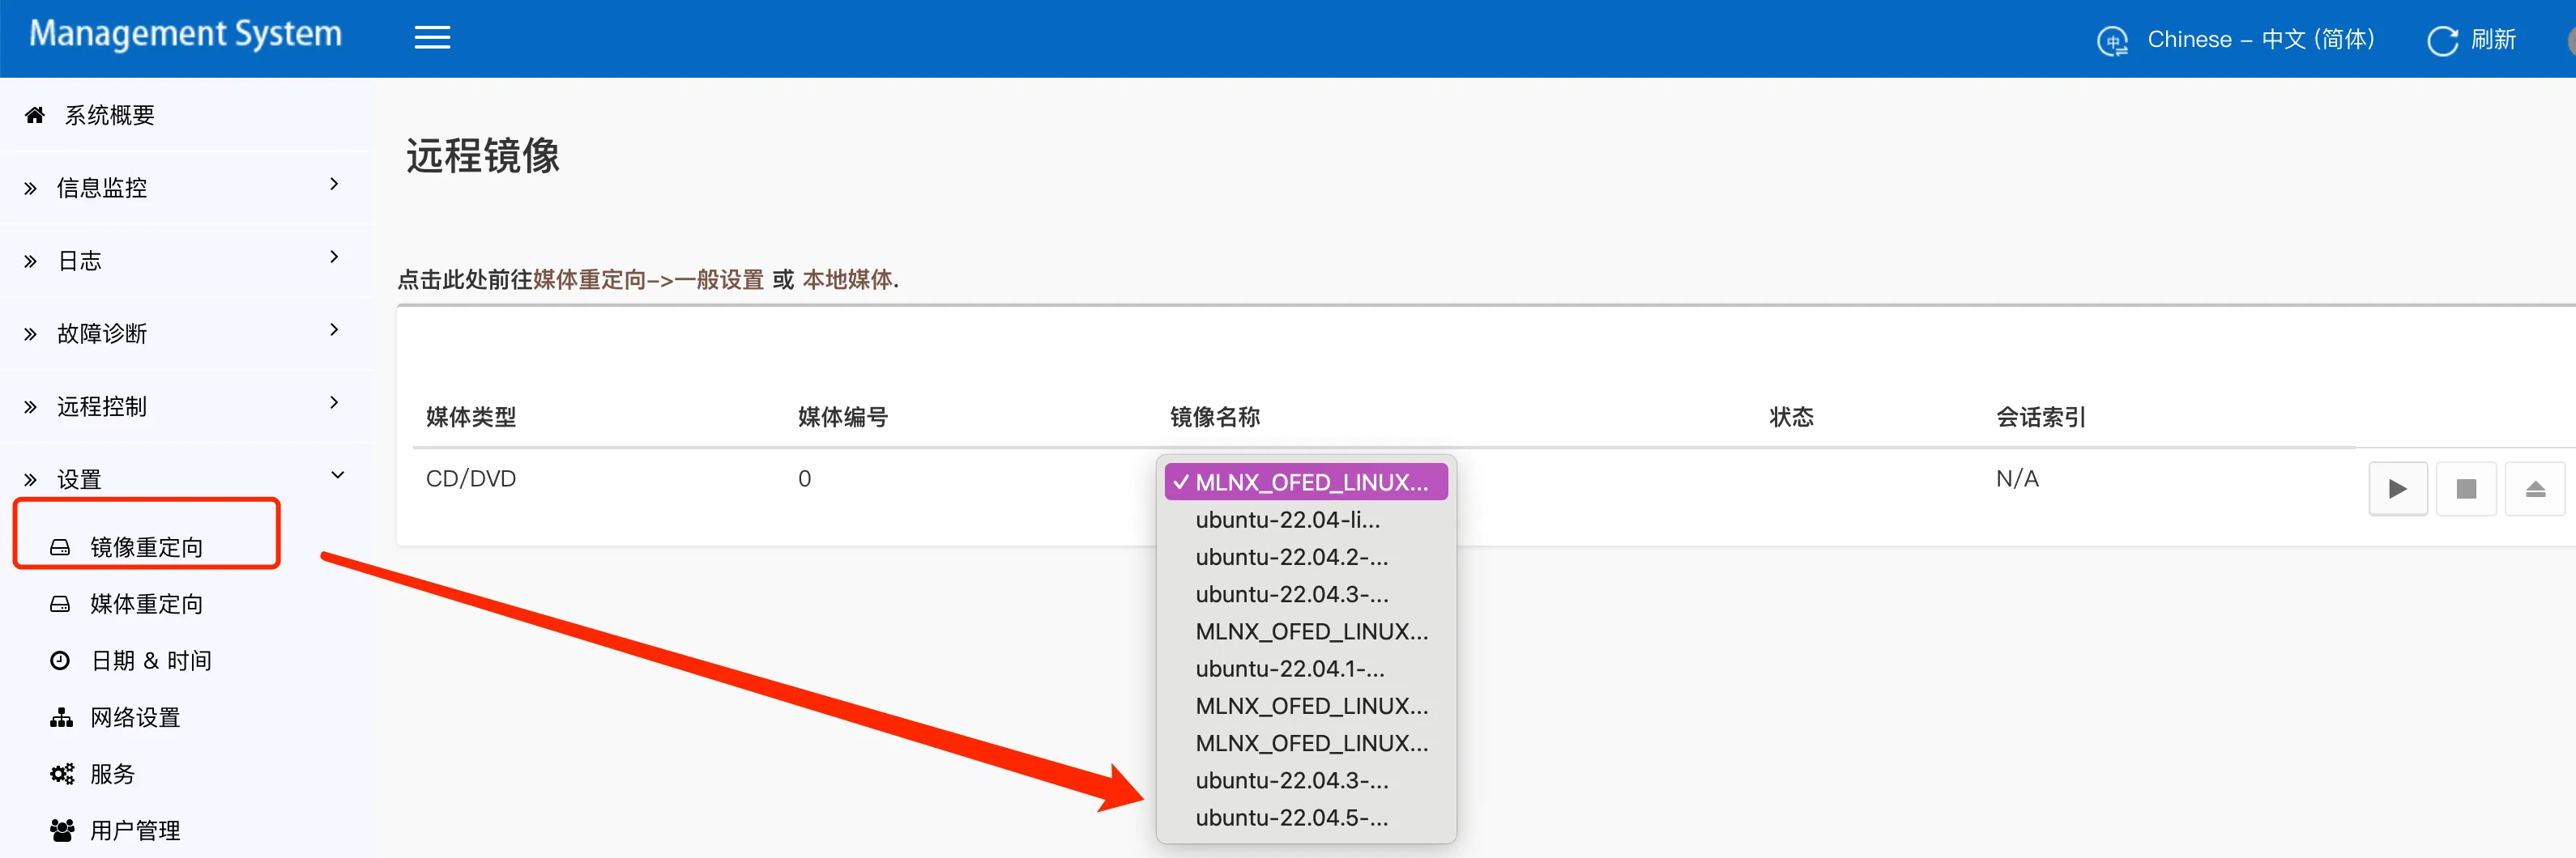Follow the 媒体重定向->一般设置 link
Image resolution: width=2576 pixels, height=858 pixels.
point(648,280)
